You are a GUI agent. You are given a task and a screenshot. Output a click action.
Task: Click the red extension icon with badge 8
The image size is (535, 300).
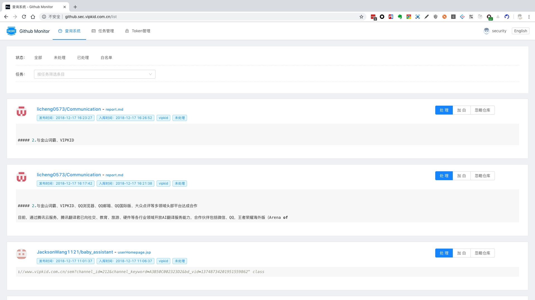coord(373,17)
